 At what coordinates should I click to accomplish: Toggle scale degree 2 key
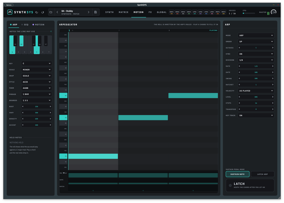click(18, 50)
